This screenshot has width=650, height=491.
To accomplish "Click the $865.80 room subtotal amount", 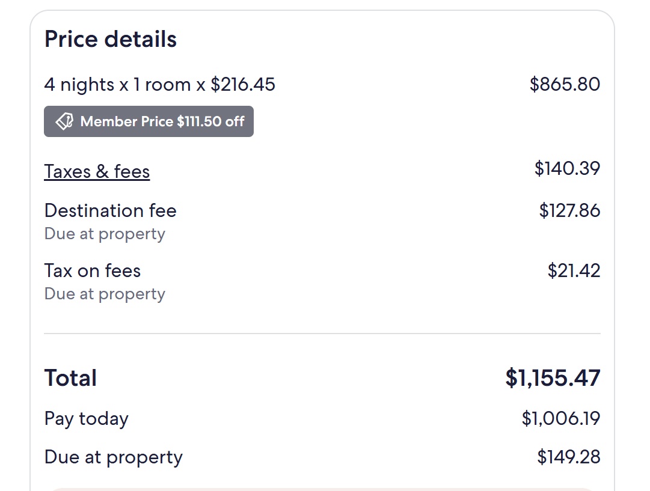I will (565, 84).
